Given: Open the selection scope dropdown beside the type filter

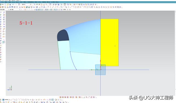Looking at the screenshot, I should click(15, 10).
